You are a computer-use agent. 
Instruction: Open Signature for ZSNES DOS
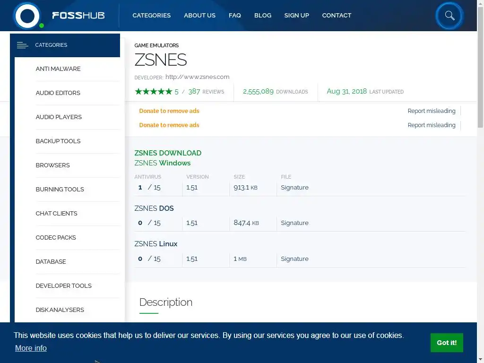pyautogui.click(x=294, y=223)
